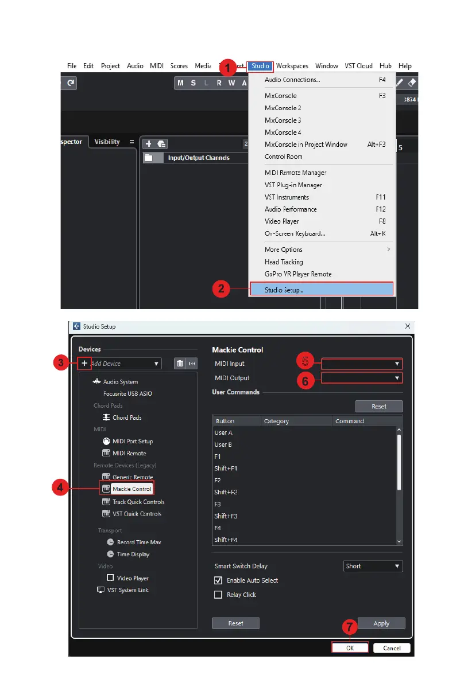Expand the More Options submenu arrow
The image size is (464, 683).
click(388, 249)
